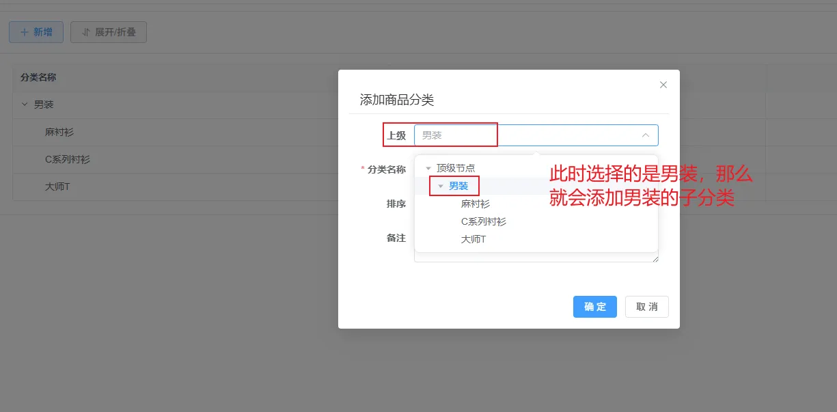The width and height of the screenshot is (837, 412).
Task: Choose highlighted 男装 option in dropdown
Action: click(x=458, y=186)
